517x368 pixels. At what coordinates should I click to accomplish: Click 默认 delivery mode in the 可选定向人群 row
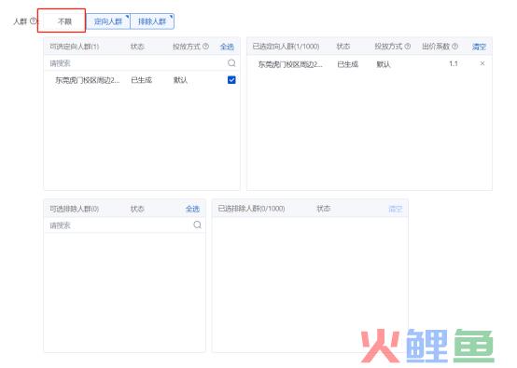tap(180, 80)
